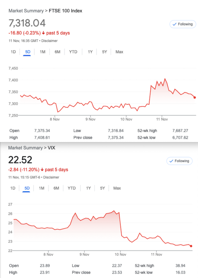Click the red endpoint dot on VIX chart
Viewport: 198px width, 278px height.
[x=191, y=246]
